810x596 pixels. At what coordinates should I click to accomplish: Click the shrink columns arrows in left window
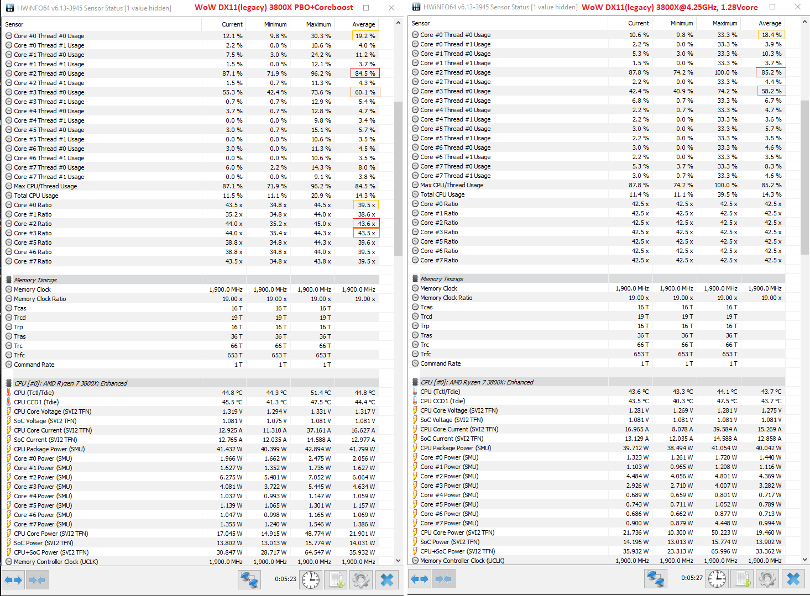pyautogui.click(x=37, y=580)
